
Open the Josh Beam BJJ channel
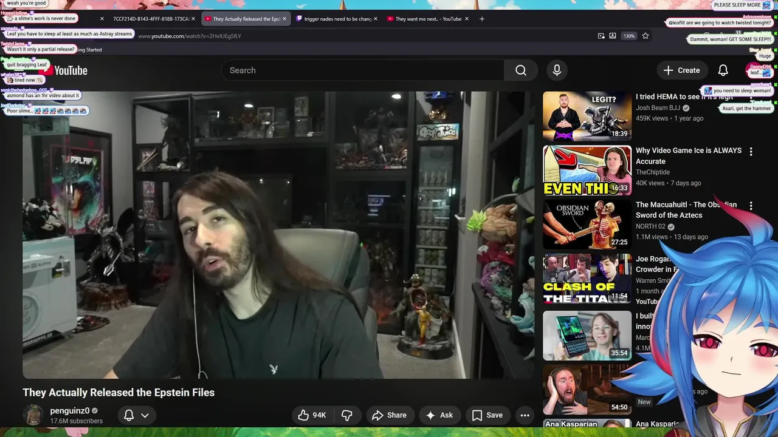[x=658, y=108]
